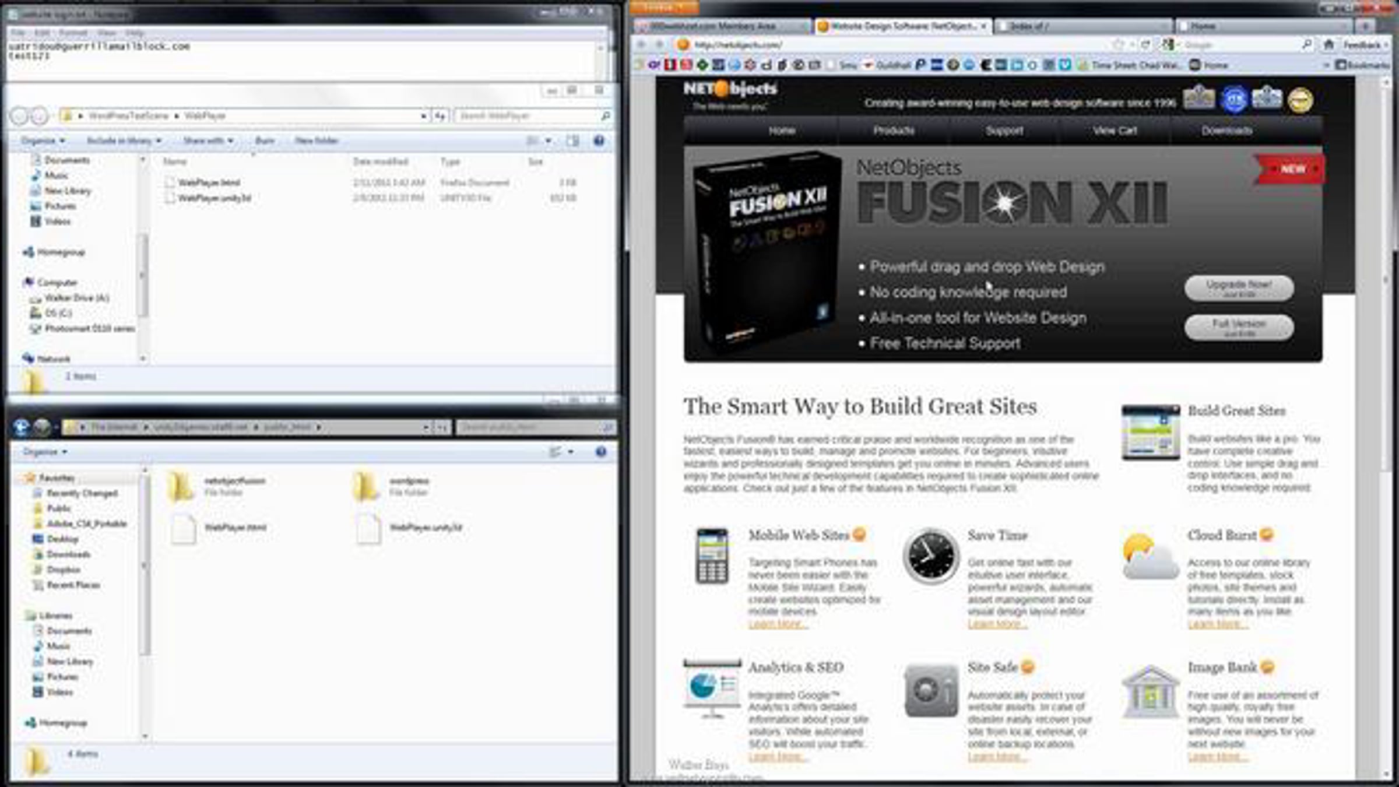Change view icon in public_html Explorer window
The height and width of the screenshot is (787, 1399).
(x=555, y=452)
